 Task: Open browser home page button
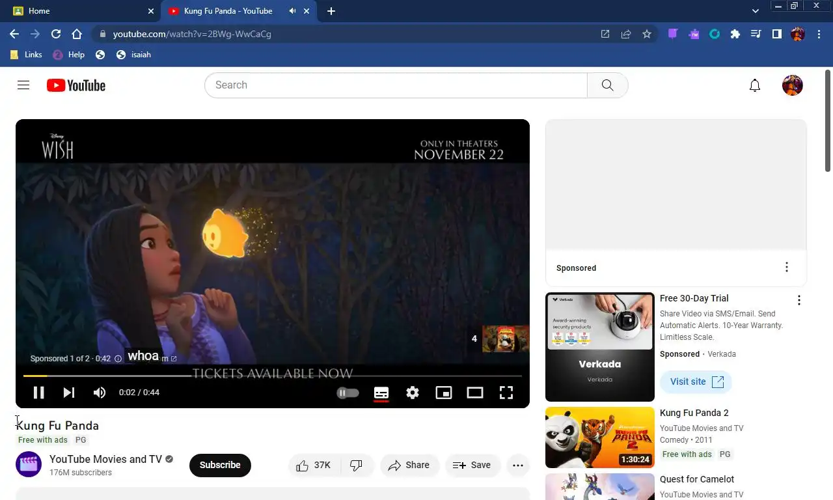click(77, 34)
